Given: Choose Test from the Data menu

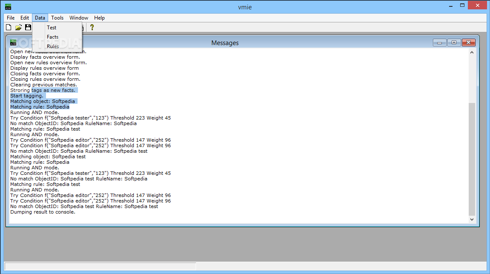Looking at the screenshot, I should [58, 28].
